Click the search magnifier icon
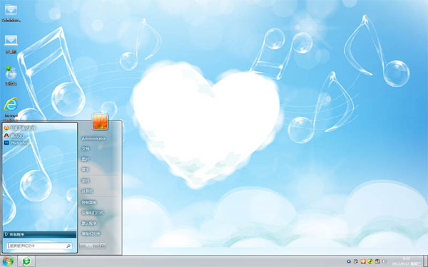 [68, 246]
